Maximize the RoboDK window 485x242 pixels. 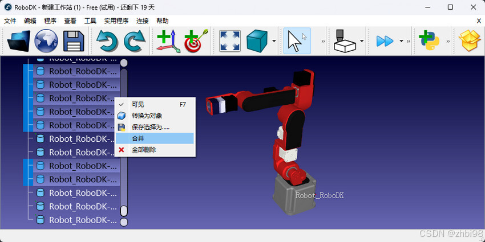[x=450, y=7]
